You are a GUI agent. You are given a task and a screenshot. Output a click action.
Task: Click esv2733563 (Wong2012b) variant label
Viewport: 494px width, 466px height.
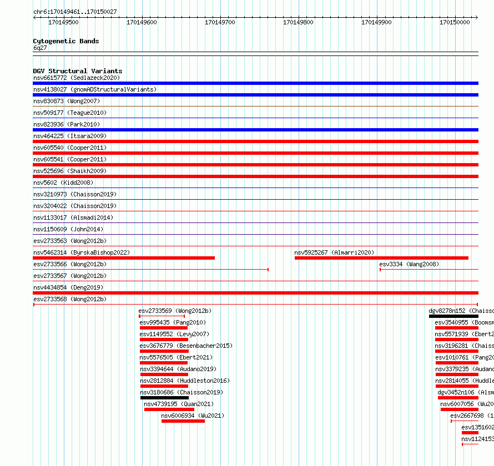pyautogui.click(x=70, y=241)
